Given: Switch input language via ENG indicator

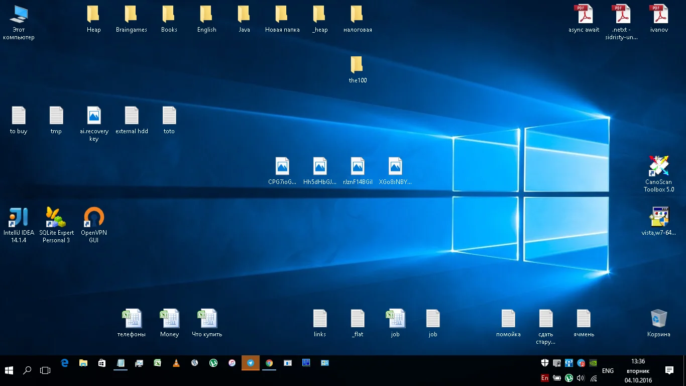Looking at the screenshot, I should [x=608, y=370].
